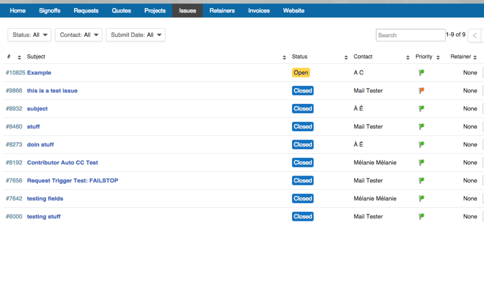This screenshot has width=484, height=285.
Task: Click 'None' retainer for #7642
Action: pyautogui.click(x=470, y=199)
